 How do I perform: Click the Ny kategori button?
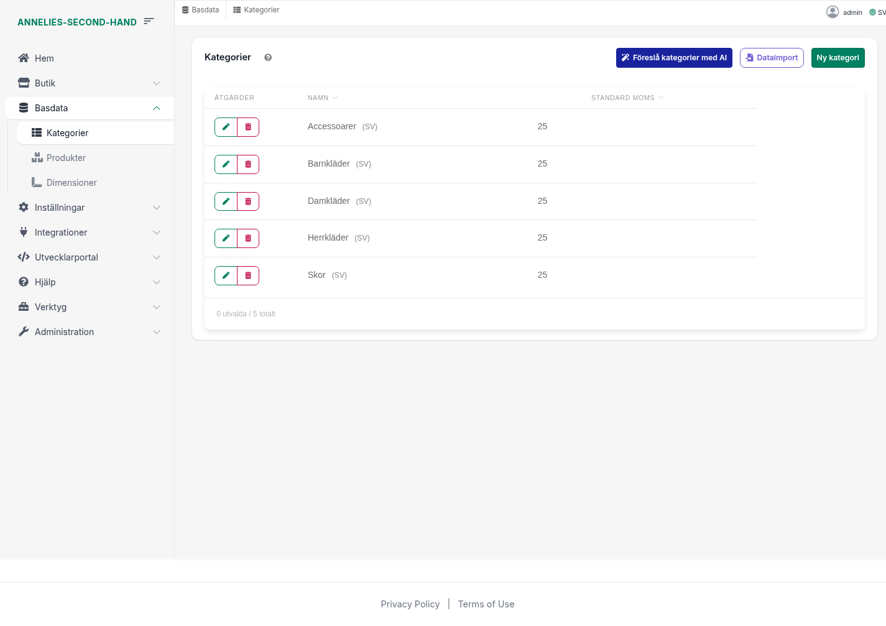(838, 57)
